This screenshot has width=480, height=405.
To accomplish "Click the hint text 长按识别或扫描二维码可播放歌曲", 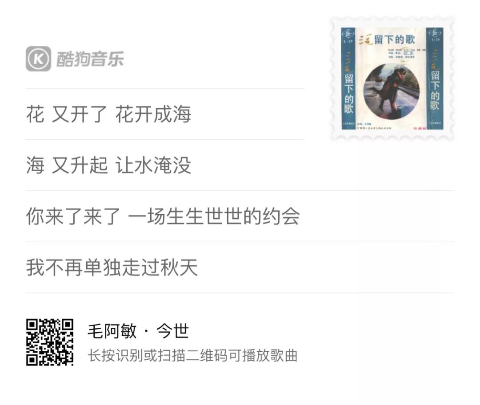I will (192, 355).
